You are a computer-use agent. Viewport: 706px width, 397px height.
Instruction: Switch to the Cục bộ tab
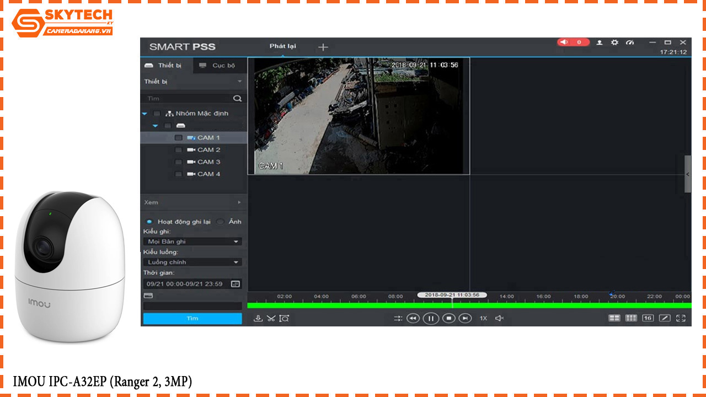click(x=218, y=66)
